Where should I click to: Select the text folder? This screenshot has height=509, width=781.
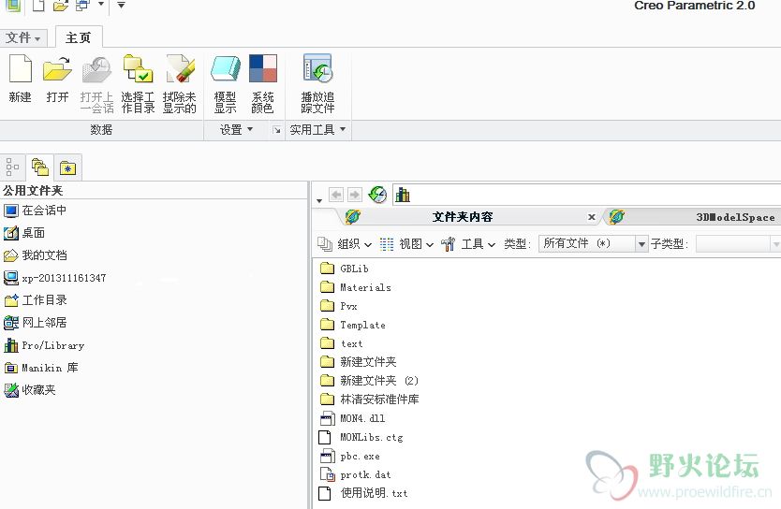(x=341, y=343)
